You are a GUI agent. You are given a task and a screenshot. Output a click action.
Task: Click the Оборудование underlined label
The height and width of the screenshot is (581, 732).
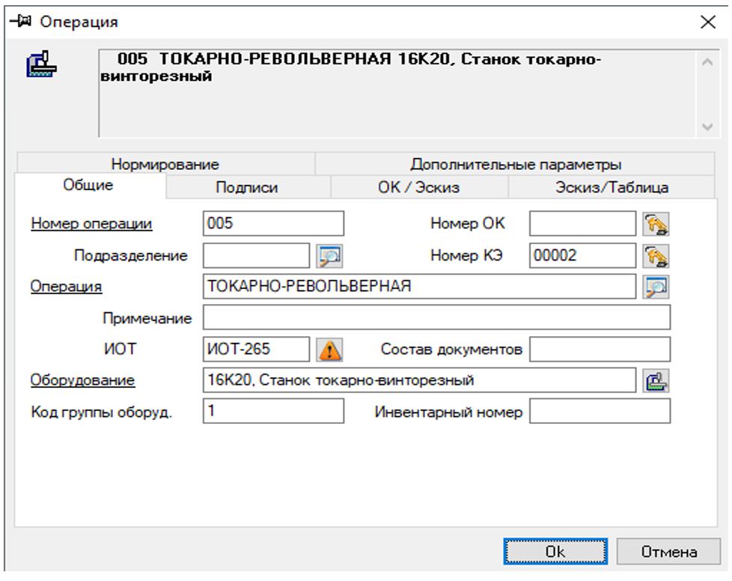click(x=82, y=380)
